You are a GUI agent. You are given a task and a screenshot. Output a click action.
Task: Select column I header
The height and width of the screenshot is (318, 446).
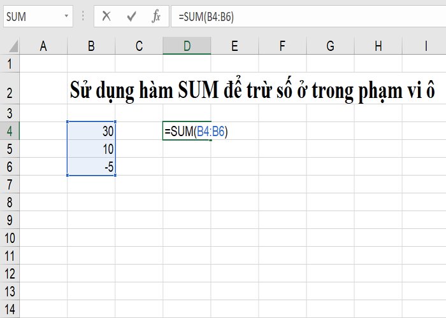pos(426,46)
